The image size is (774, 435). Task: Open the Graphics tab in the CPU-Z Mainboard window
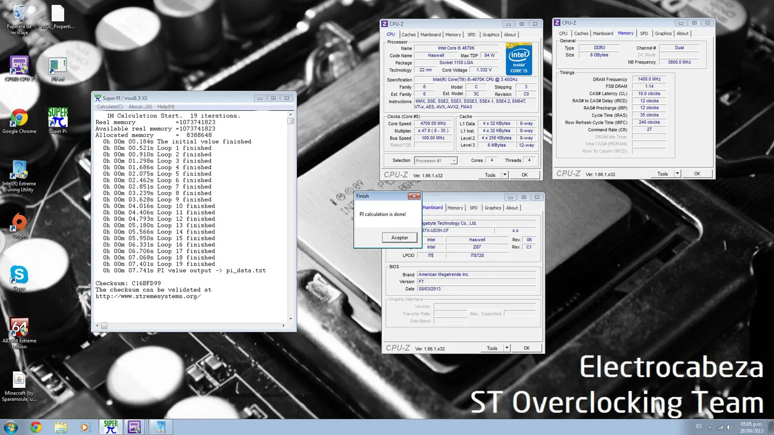click(493, 208)
